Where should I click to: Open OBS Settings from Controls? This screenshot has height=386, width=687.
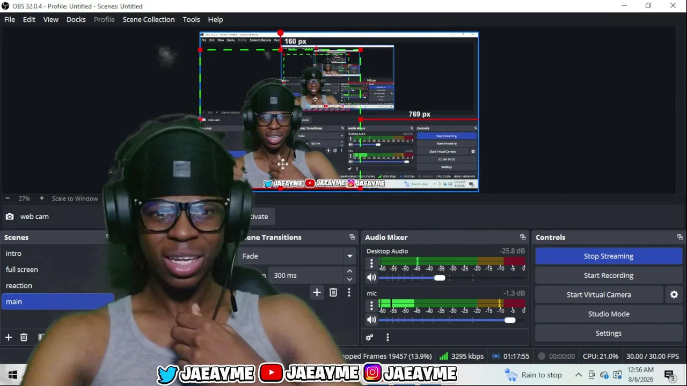pos(609,333)
